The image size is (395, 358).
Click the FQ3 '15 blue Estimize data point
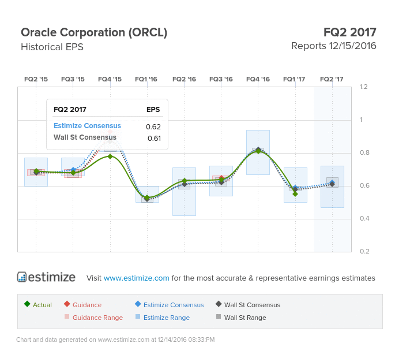73,169
